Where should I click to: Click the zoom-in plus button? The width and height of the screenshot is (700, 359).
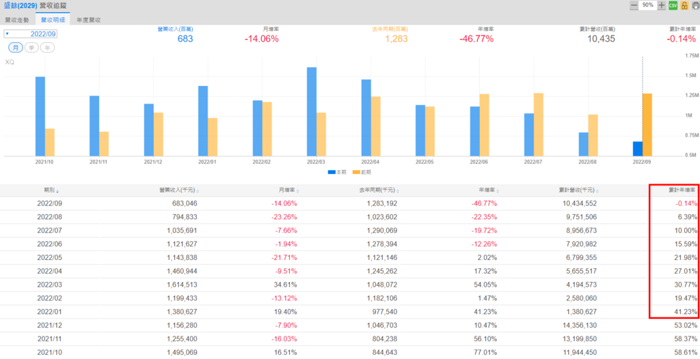point(662,5)
